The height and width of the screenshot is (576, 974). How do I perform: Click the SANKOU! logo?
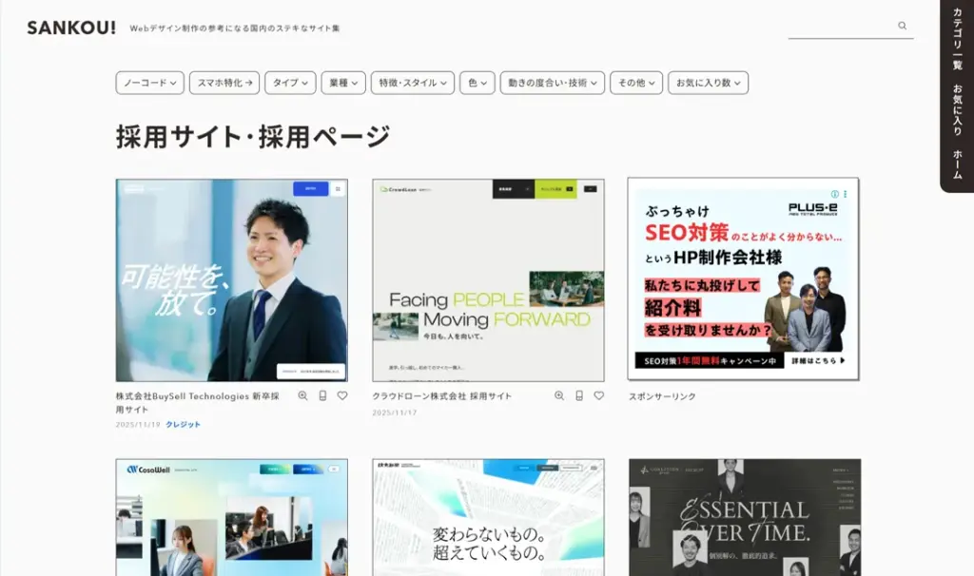pos(71,28)
